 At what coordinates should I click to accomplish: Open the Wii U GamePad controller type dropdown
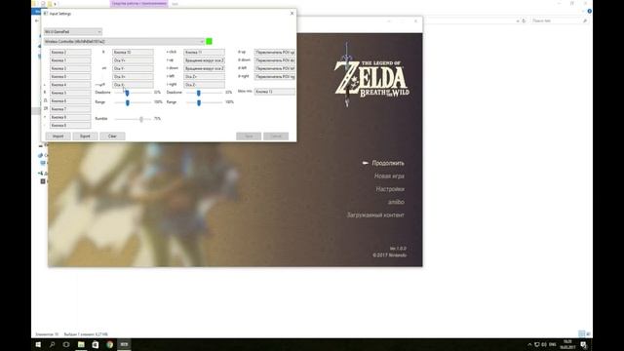coord(73,31)
